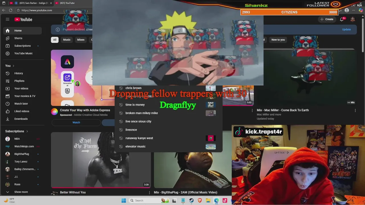Choose 'broken man mikey mike' suggestion
Viewport: 365px width, 205px height.
click(168, 113)
